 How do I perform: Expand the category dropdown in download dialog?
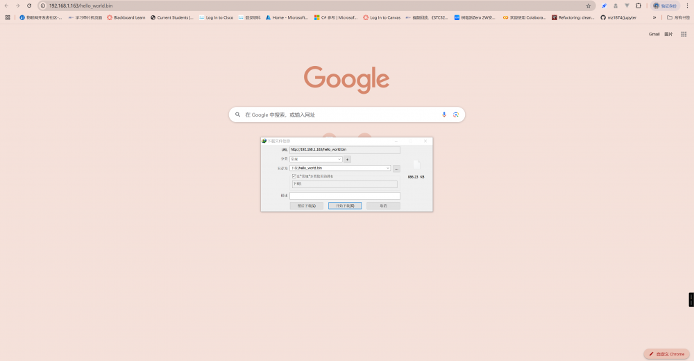click(x=339, y=159)
